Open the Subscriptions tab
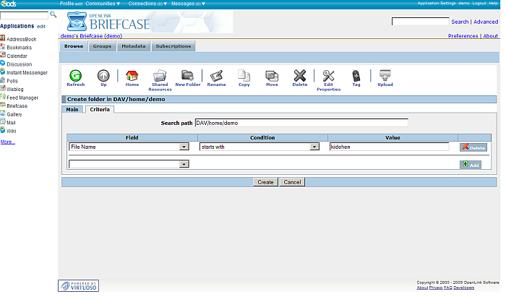This screenshot has height=302, width=506. 173,46
